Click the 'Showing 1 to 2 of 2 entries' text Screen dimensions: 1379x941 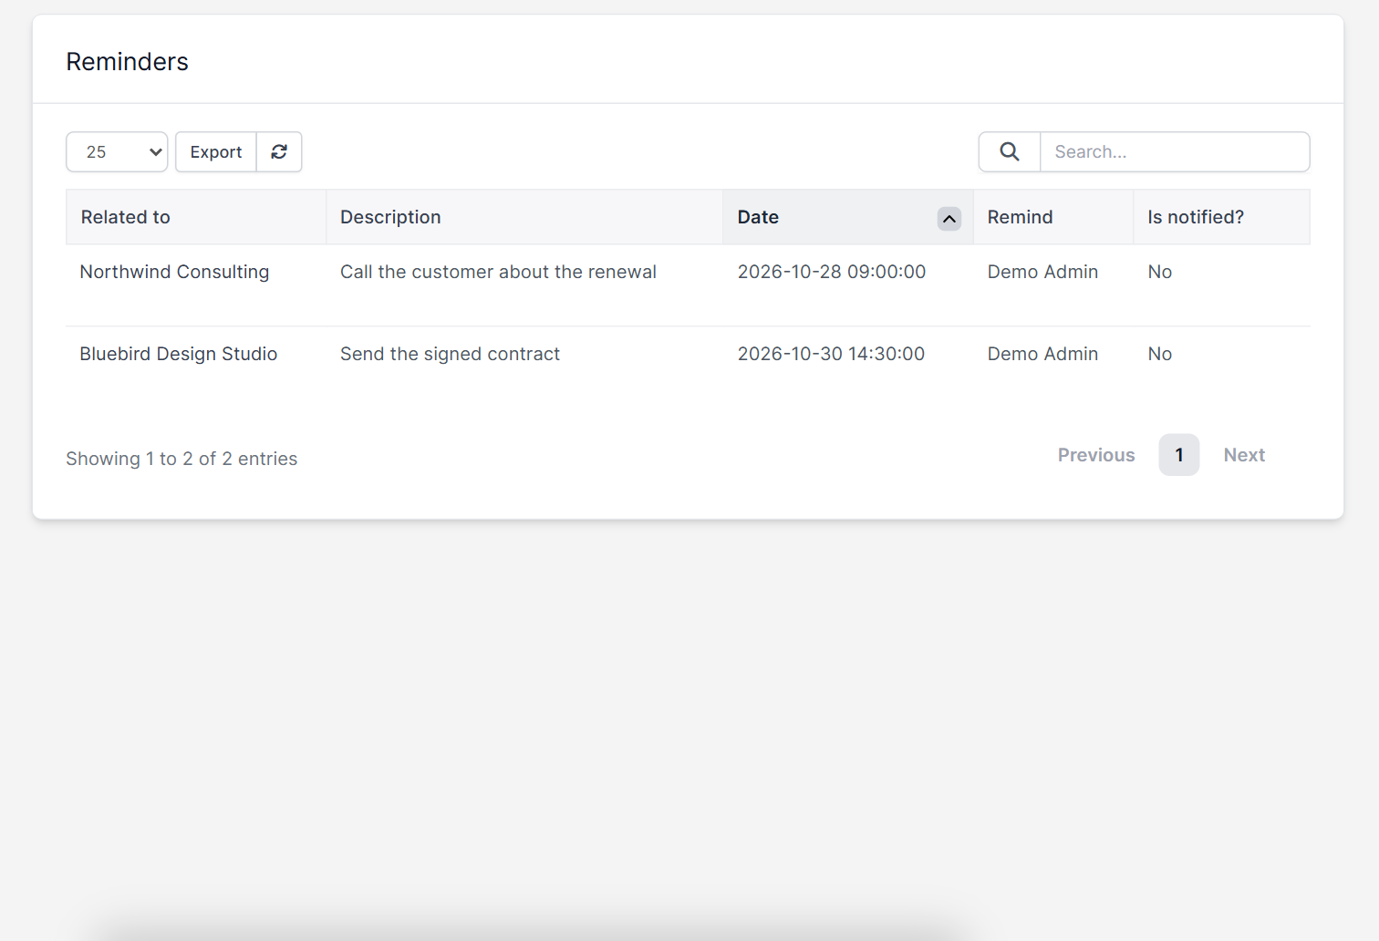(x=181, y=459)
